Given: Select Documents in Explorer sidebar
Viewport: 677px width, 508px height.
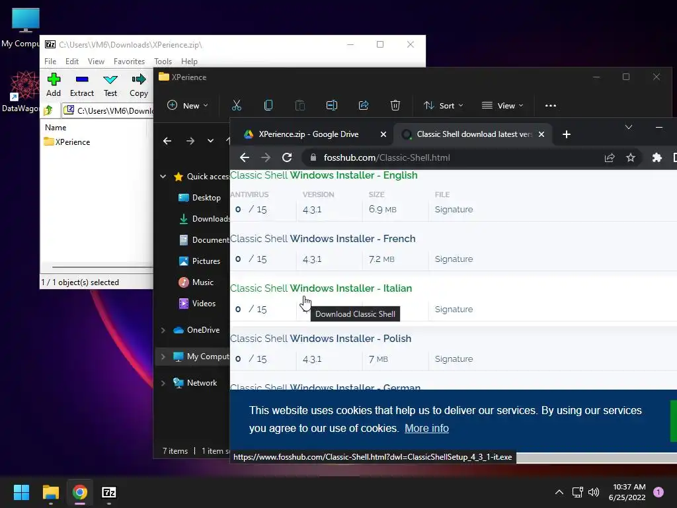Looking at the screenshot, I should pyautogui.click(x=204, y=239).
